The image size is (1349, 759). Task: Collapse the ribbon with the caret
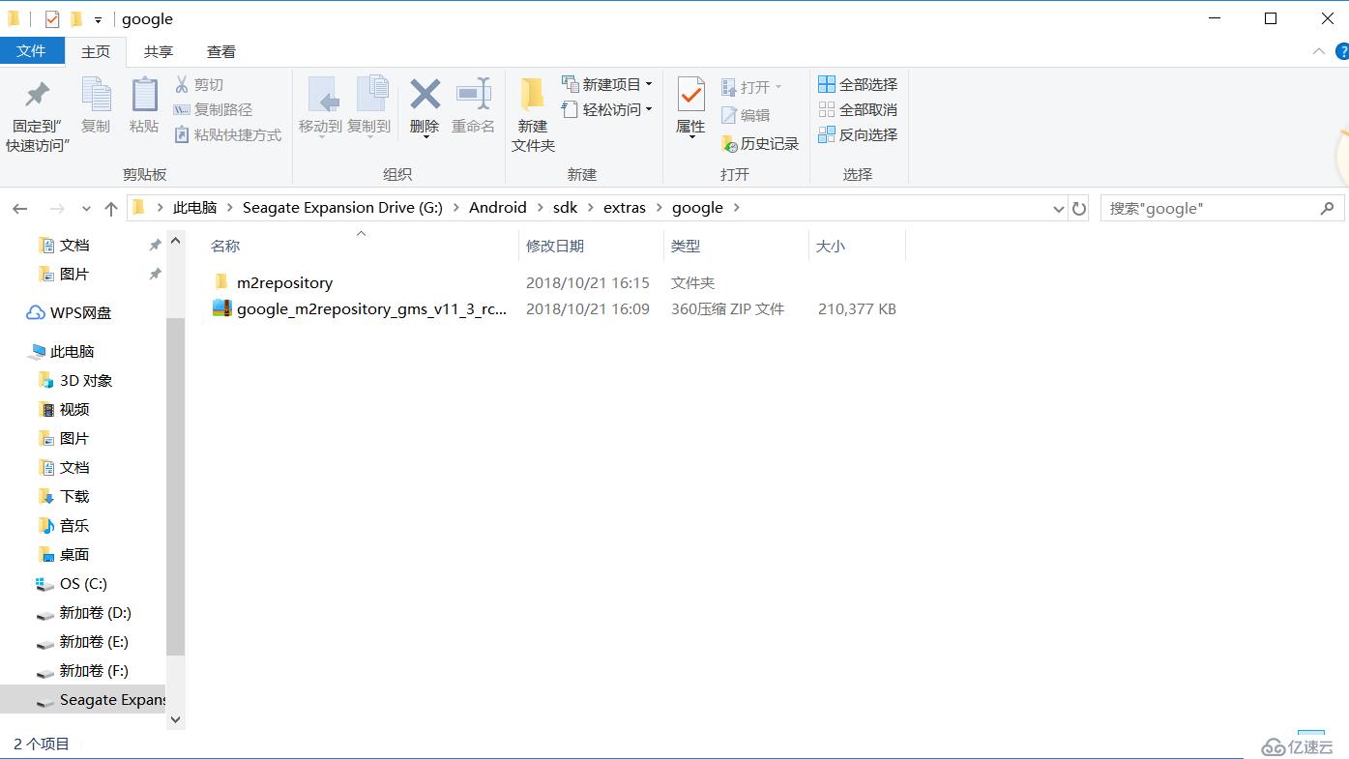tap(1318, 51)
